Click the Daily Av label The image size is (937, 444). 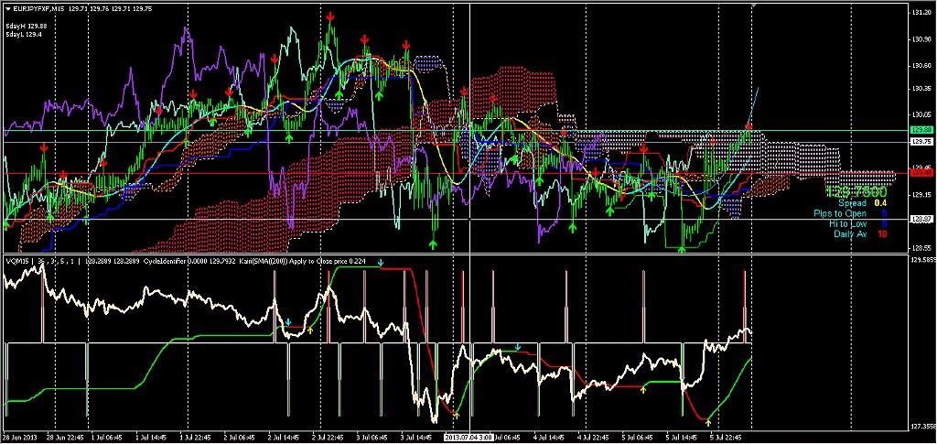(851, 234)
